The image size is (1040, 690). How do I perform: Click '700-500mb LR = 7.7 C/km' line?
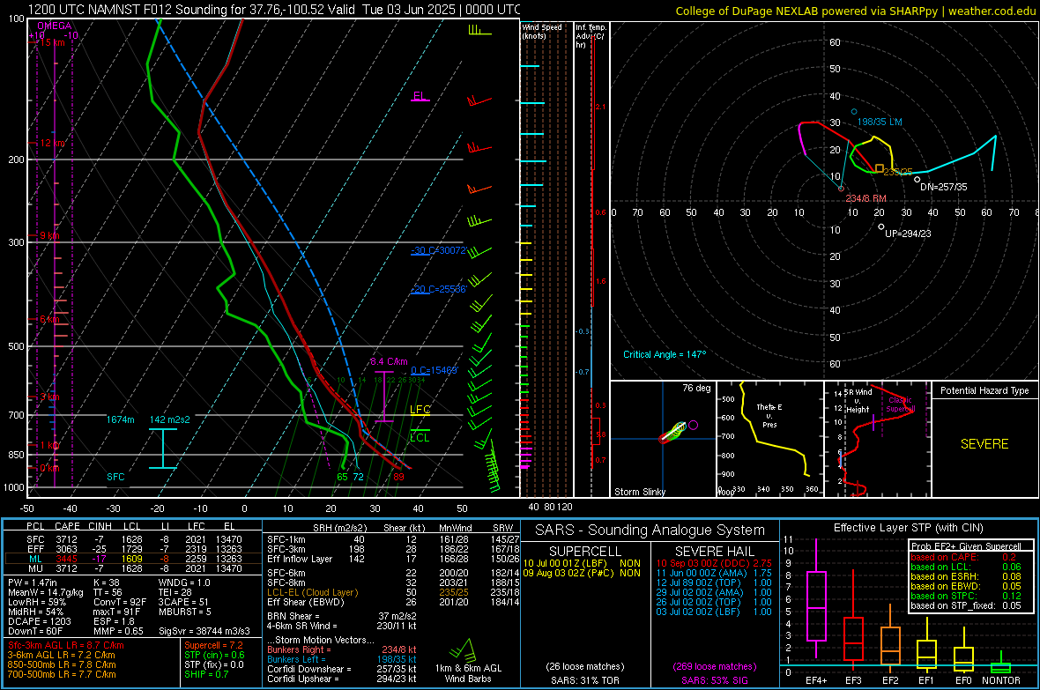point(62,674)
